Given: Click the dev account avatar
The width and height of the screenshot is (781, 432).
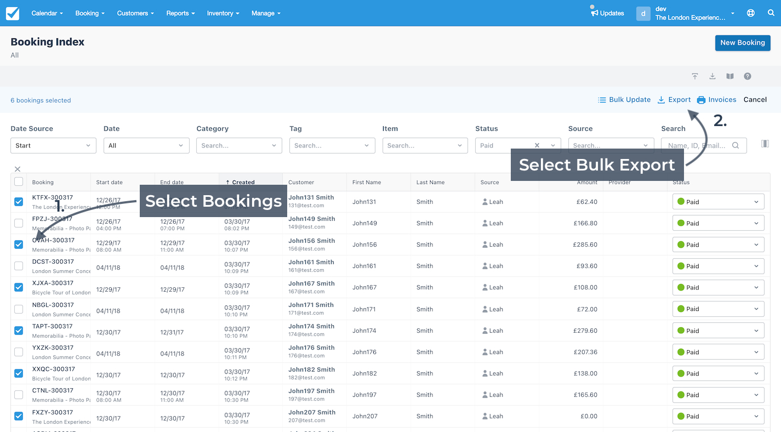Looking at the screenshot, I should point(643,13).
